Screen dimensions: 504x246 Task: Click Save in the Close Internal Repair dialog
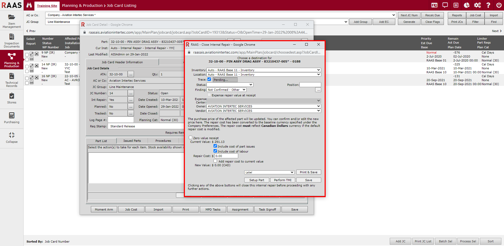point(309,180)
